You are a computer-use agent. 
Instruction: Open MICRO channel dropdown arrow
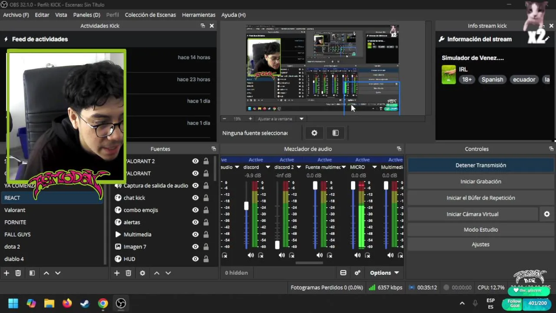pos(374,167)
